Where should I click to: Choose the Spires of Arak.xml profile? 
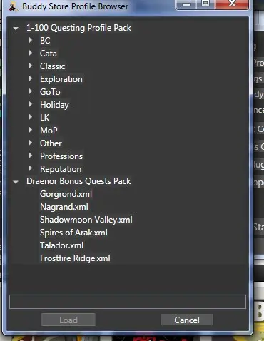[73, 233]
